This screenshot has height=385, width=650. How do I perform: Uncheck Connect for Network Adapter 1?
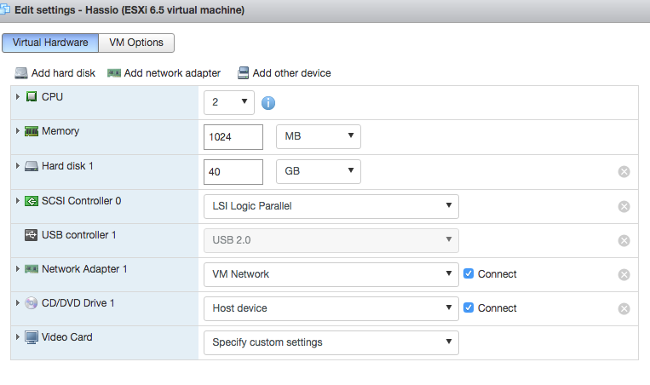tap(469, 274)
